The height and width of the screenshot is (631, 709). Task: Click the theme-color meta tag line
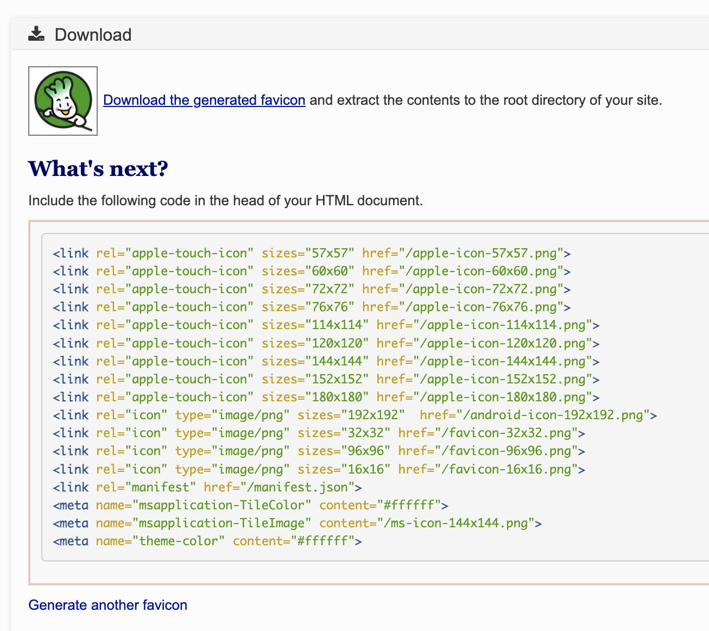tap(207, 541)
